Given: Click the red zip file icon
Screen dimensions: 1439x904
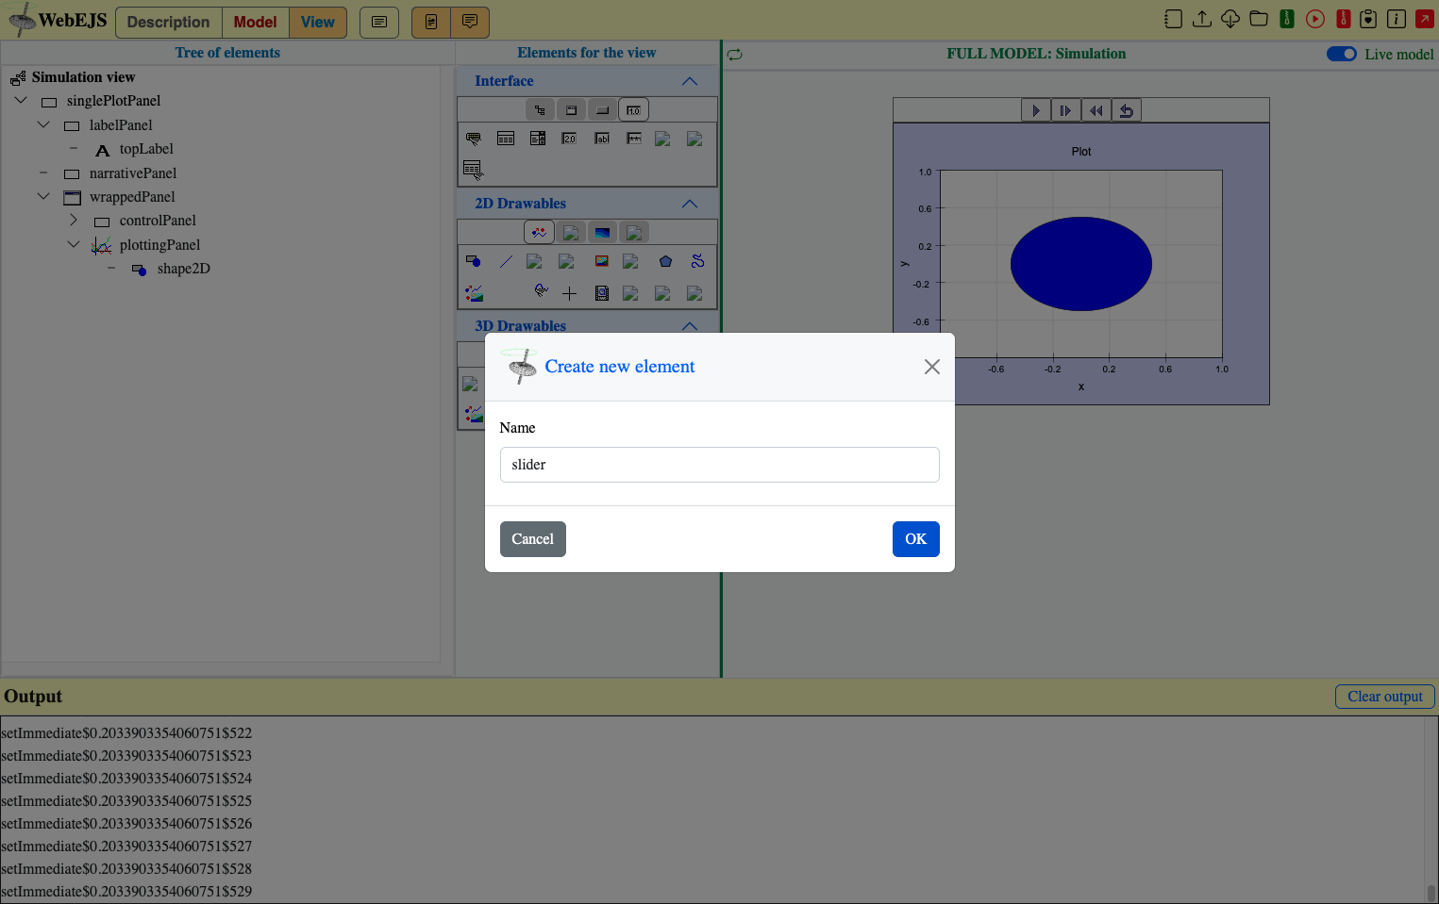Looking at the screenshot, I should [x=1343, y=19].
